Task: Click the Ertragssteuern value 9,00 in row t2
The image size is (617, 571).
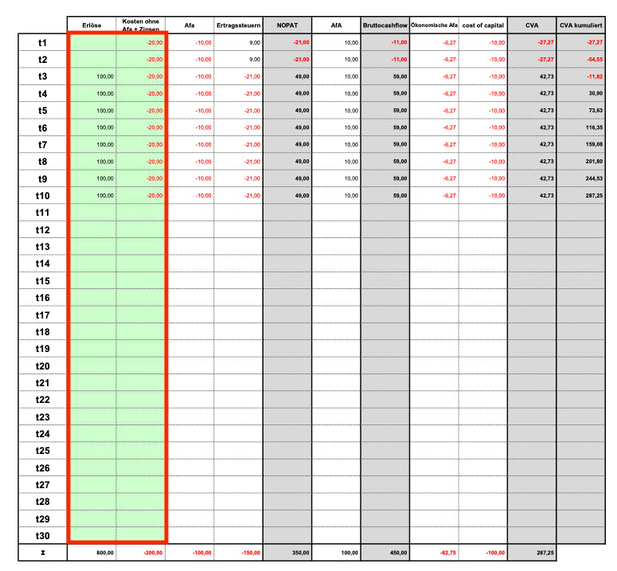Action: (x=255, y=60)
